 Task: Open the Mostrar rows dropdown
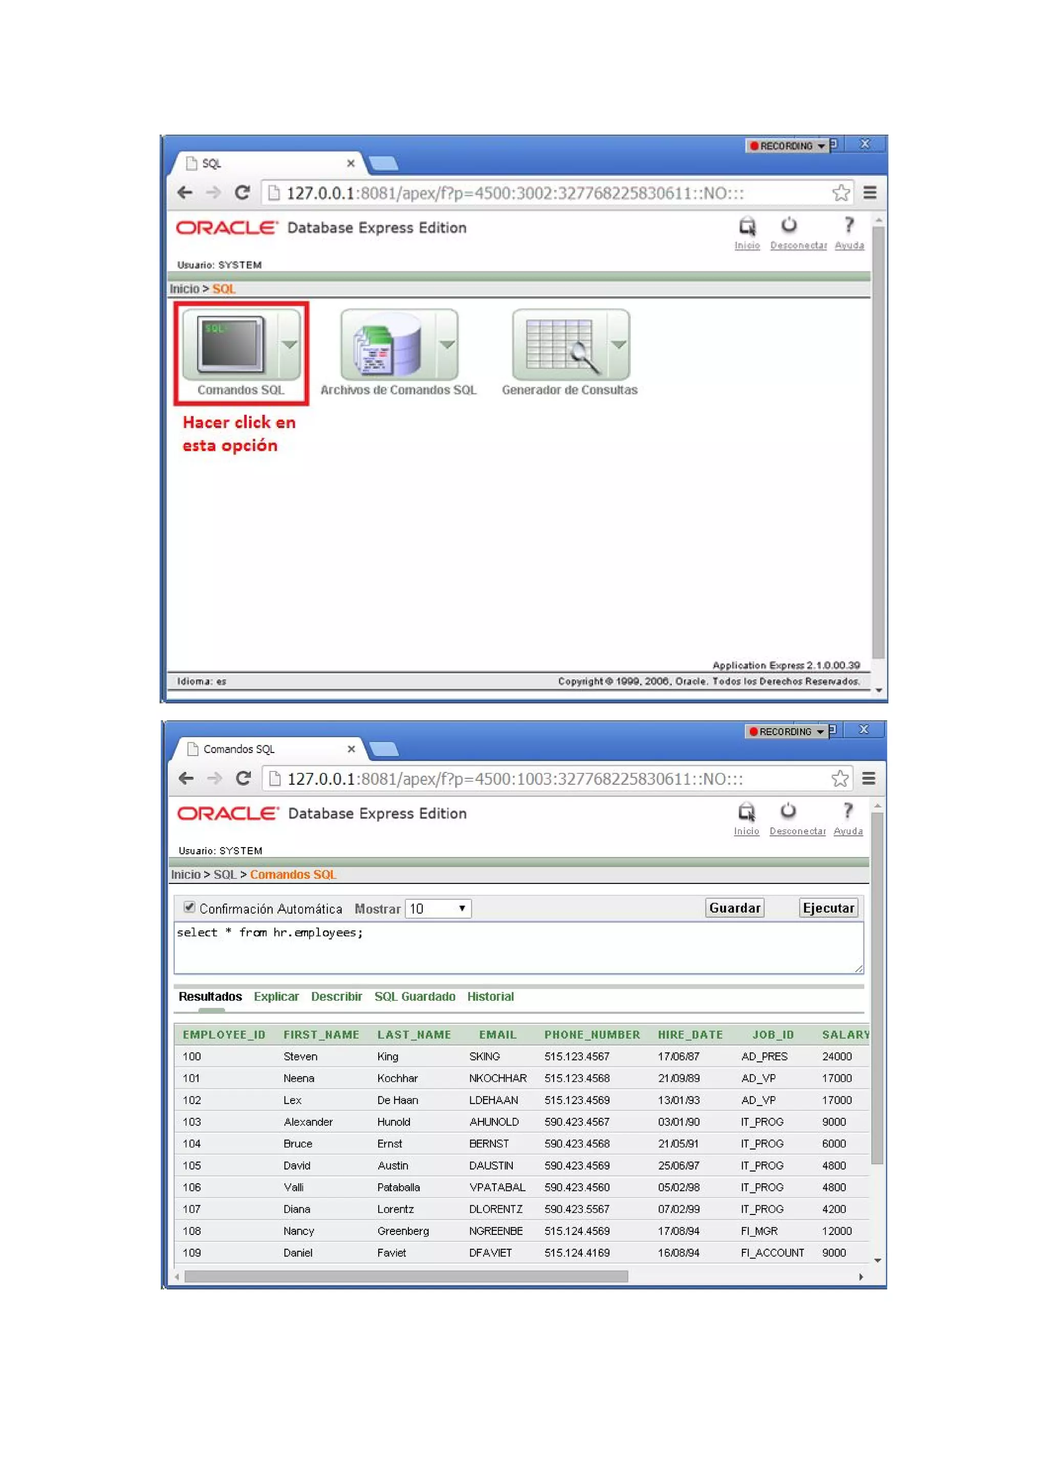(x=438, y=908)
